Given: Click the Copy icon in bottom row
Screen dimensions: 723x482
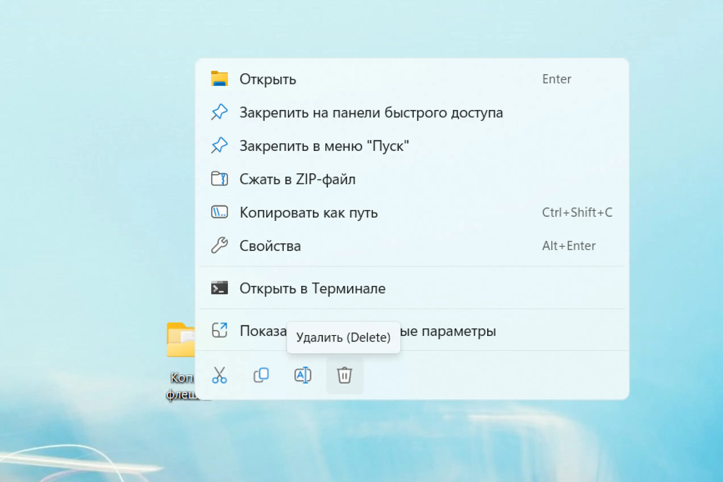Looking at the screenshot, I should coord(261,375).
